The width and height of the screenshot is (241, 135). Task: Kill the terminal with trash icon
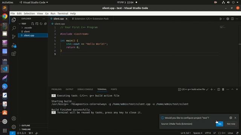click(223, 89)
